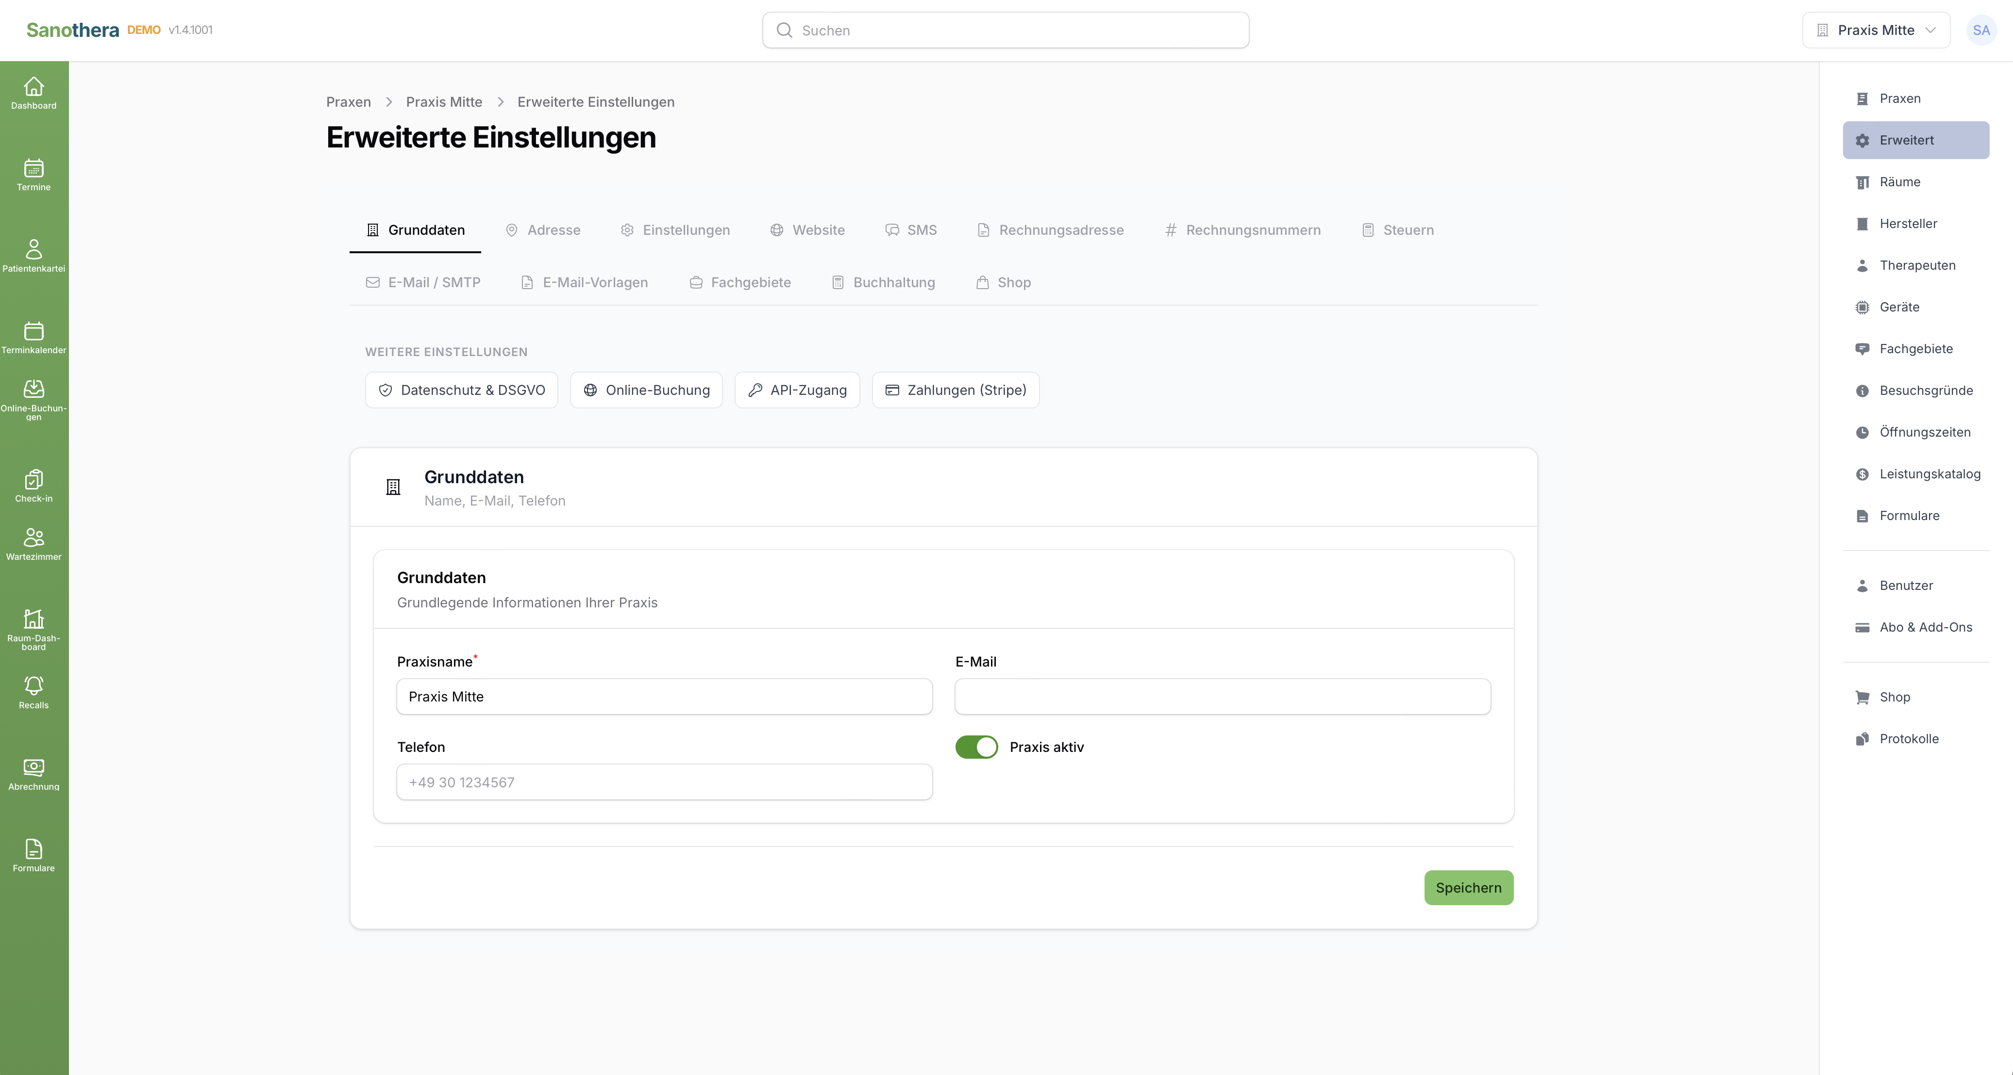Open Shop in the right panel
2013x1075 pixels.
tap(1916, 697)
